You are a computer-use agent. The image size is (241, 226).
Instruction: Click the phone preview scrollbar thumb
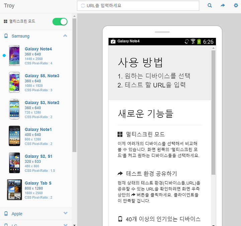213,112
